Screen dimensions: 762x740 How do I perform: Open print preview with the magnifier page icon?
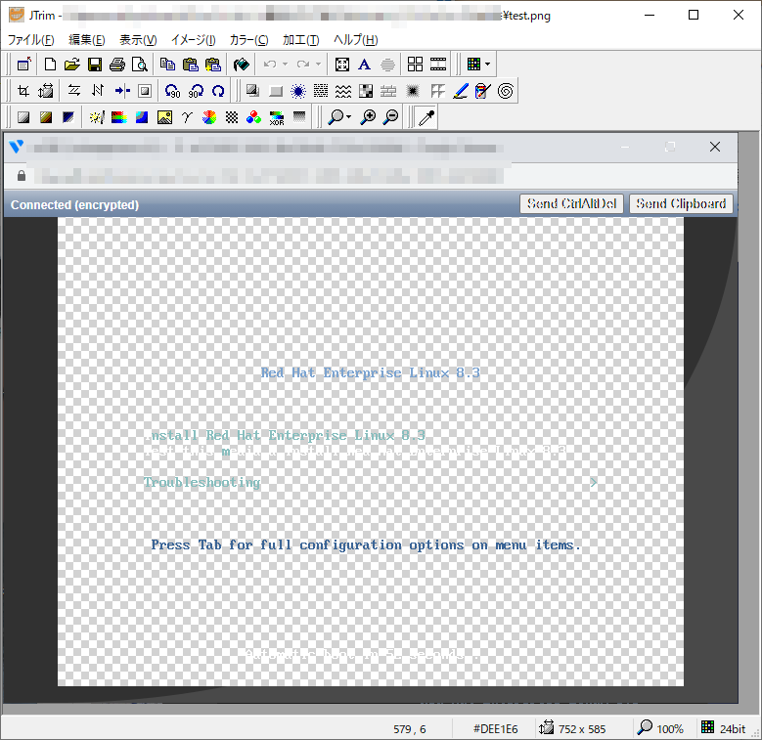pos(140,65)
